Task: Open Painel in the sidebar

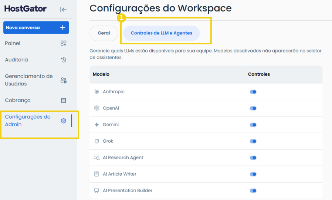Action: click(36, 43)
